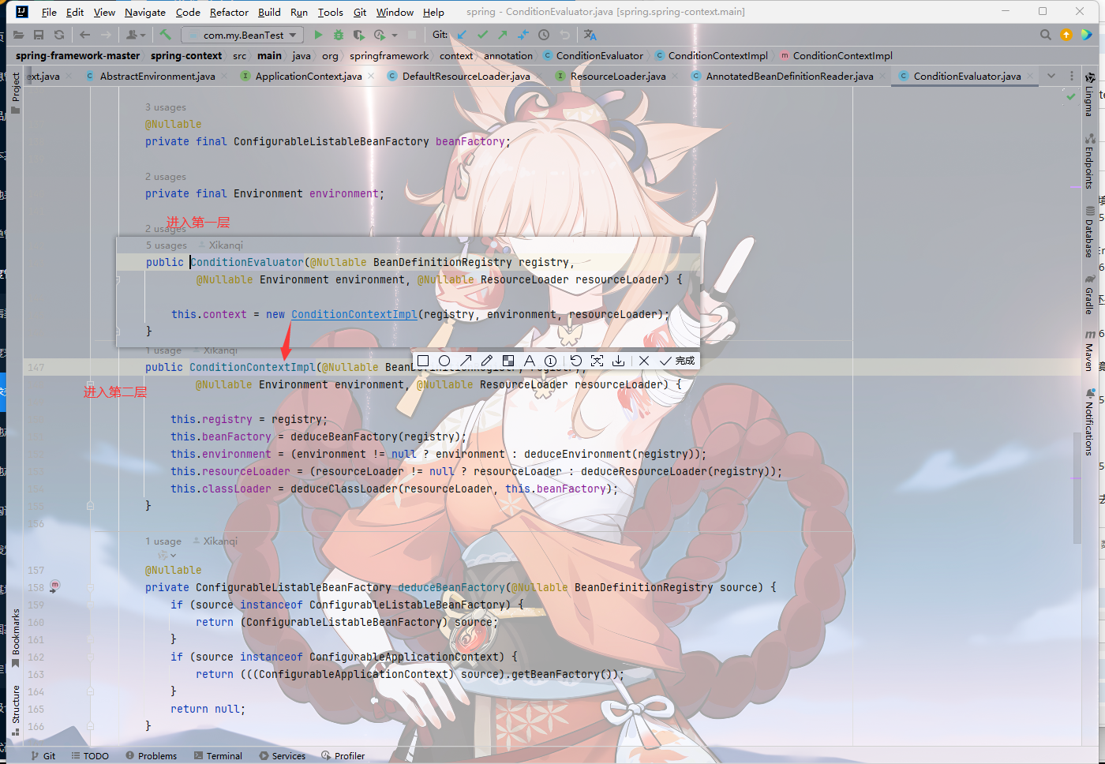Image resolution: width=1105 pixels, height=764 pixels.
Task: Open the Navigate menu
Action: pyautogui.click(x=145, y=12)
